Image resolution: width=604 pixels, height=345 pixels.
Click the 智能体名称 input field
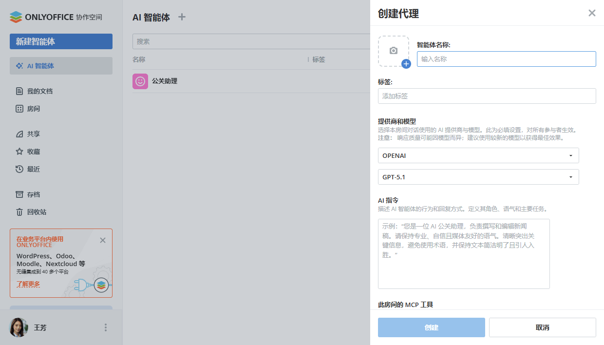[506, 59]
